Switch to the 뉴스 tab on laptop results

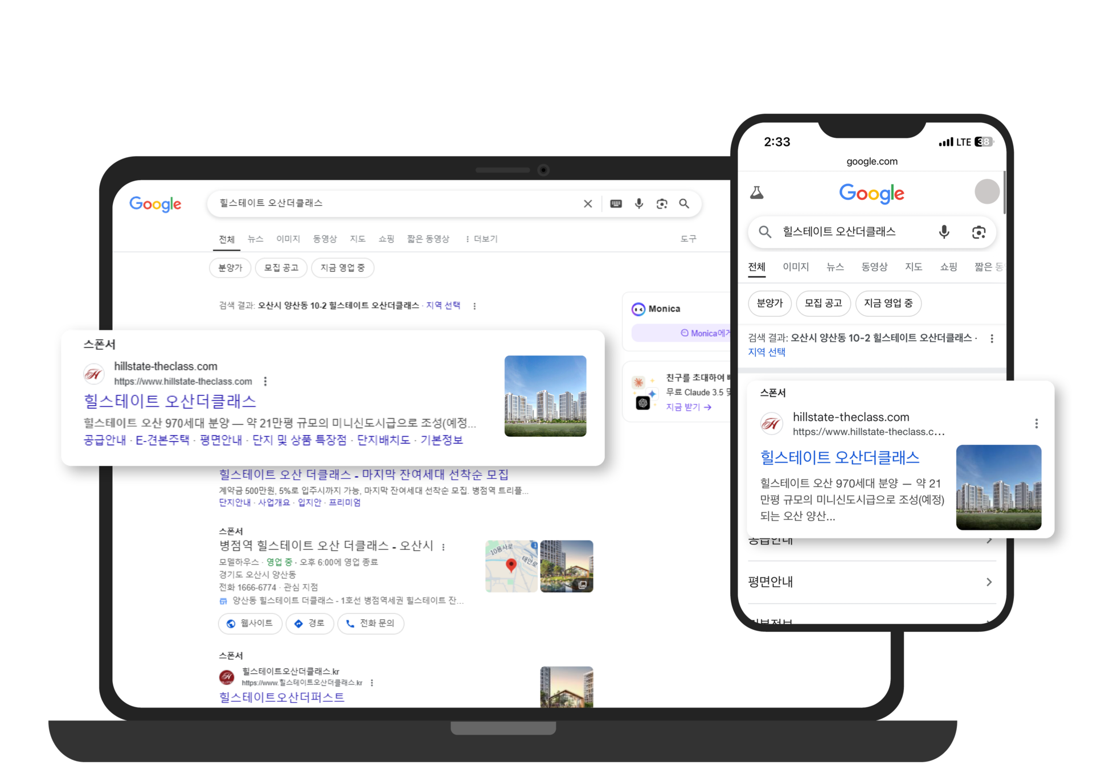(x=255, y=239)
